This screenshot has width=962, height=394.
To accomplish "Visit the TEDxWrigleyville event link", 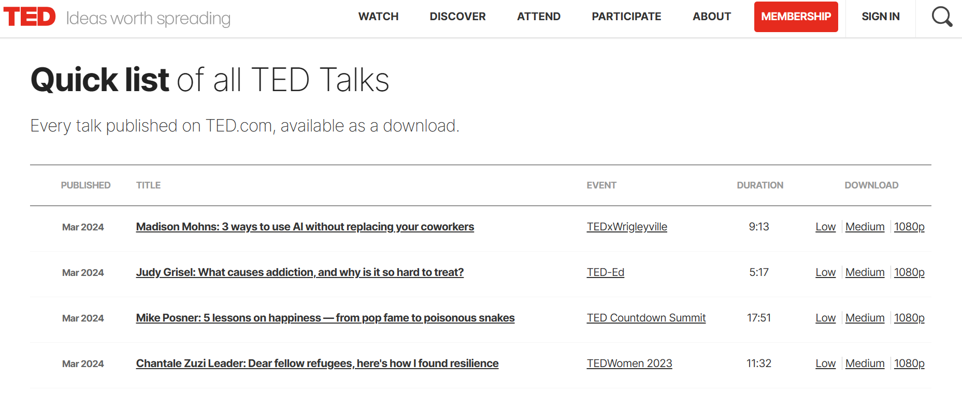I will point(626,227).
